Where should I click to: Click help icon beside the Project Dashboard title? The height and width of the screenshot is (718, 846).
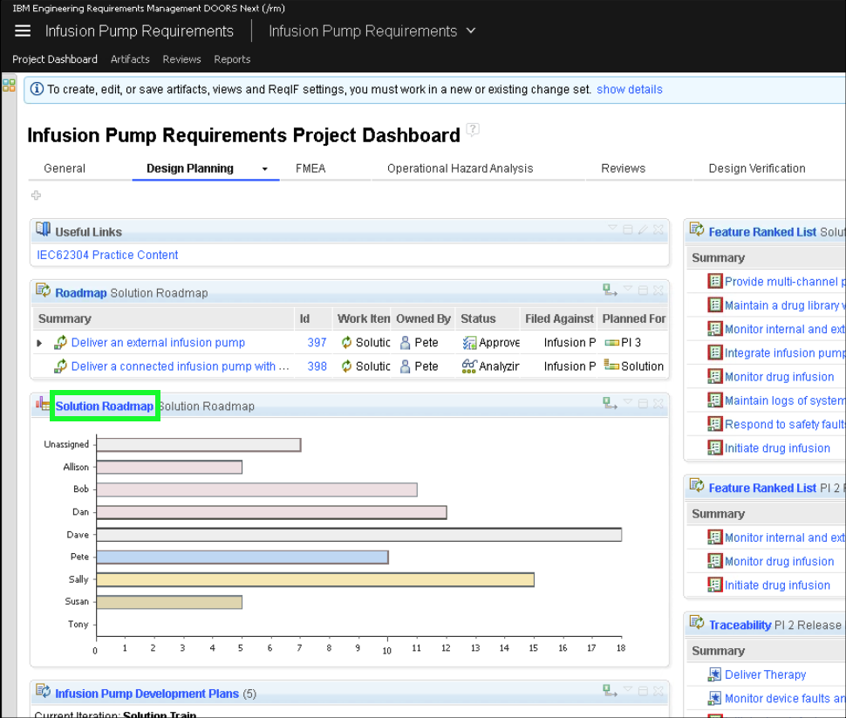(473, 131)
